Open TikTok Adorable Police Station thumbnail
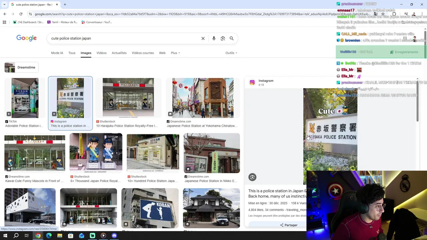The height and width of the screenshot is (240, 427). pos(25,98)
